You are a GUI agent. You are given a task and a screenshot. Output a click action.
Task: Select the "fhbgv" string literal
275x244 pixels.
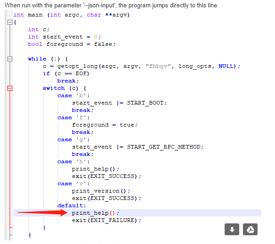click(159, 66)
